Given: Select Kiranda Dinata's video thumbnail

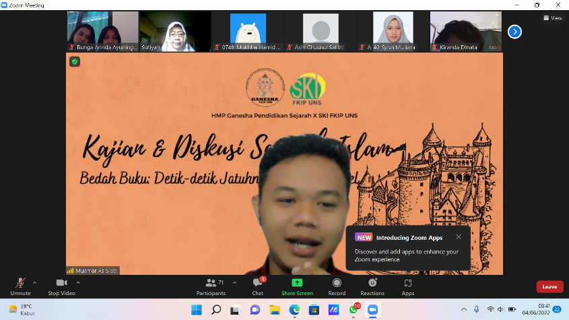Looking at the screenshot, I should pyautogui.click(x=465, y=31).
